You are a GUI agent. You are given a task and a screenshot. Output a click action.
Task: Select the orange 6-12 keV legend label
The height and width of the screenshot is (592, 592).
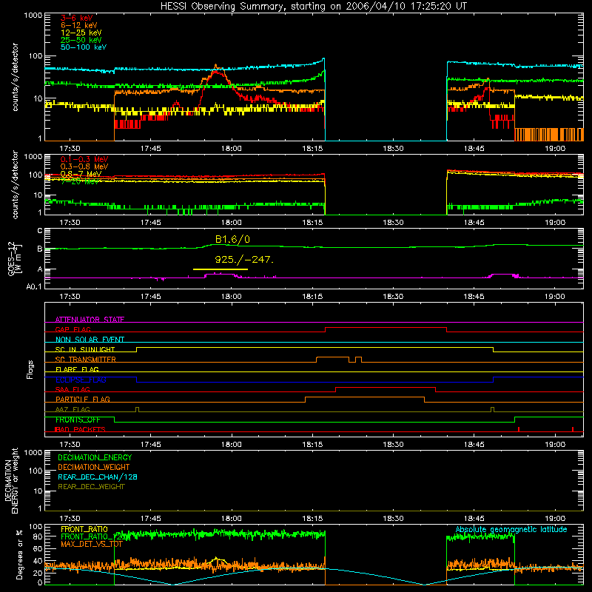pos(79,25)
